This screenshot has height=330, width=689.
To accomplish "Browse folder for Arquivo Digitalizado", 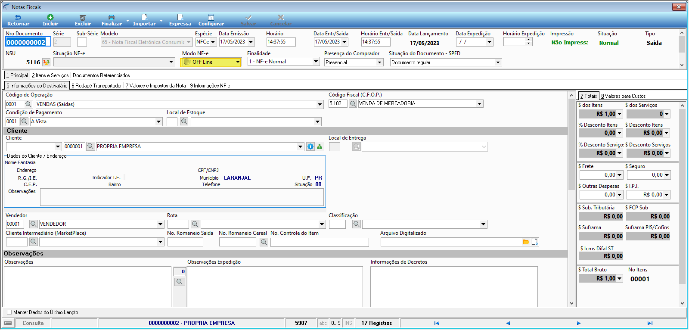I will (x=525, y=242).
